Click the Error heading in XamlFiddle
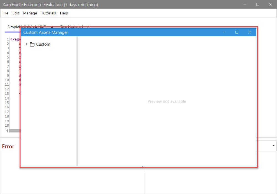 tap(8, 147)
